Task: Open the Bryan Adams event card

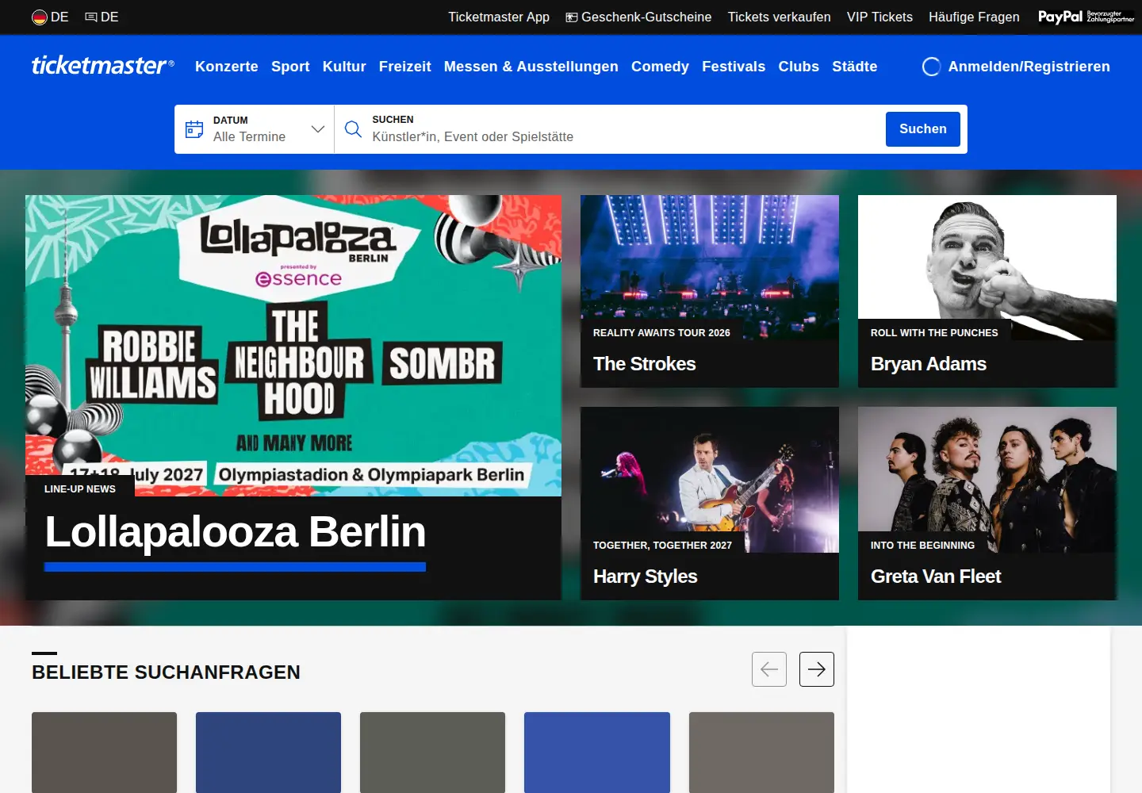Action: pos(987,291)
